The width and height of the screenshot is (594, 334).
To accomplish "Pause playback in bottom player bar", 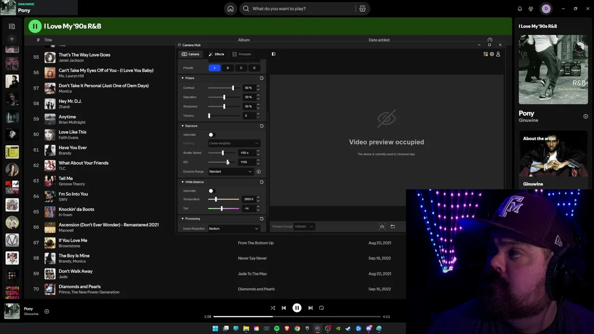I will pos(297,308).
